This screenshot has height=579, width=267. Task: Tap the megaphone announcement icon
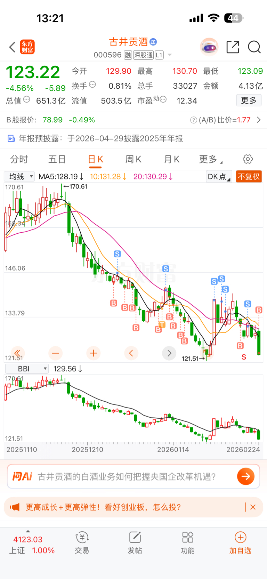point(15,507)
